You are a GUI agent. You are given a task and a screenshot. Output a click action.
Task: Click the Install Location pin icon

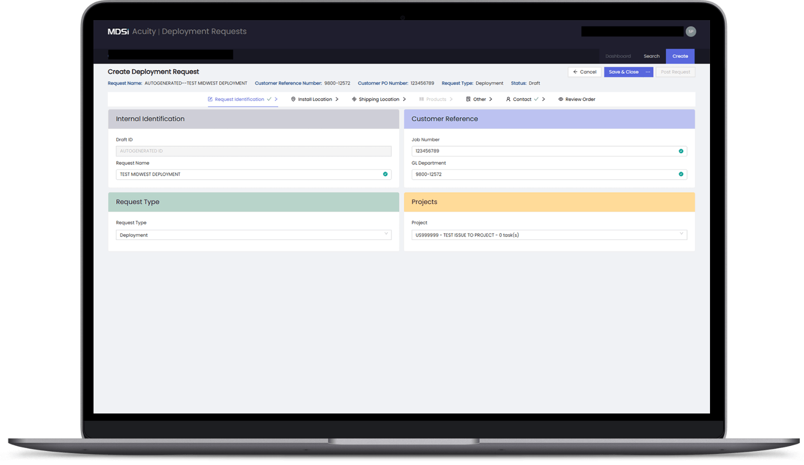(293, 99)
